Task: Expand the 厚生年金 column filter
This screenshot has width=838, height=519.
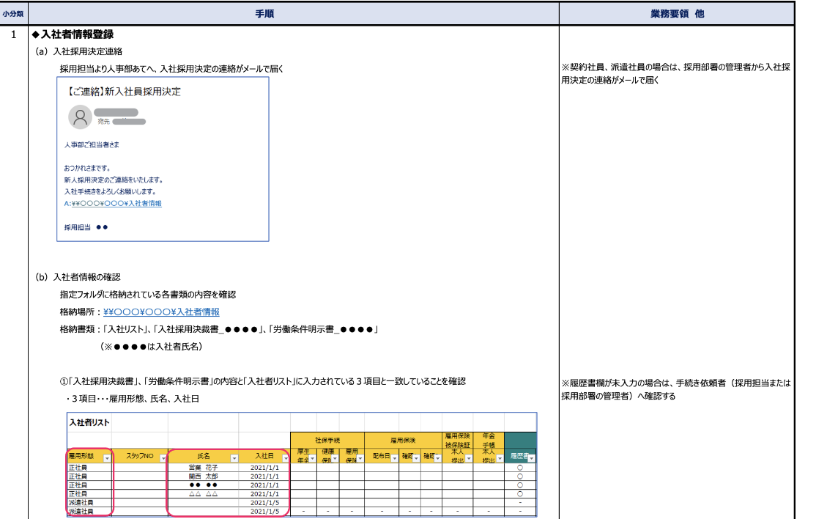Action: point(310,459)
